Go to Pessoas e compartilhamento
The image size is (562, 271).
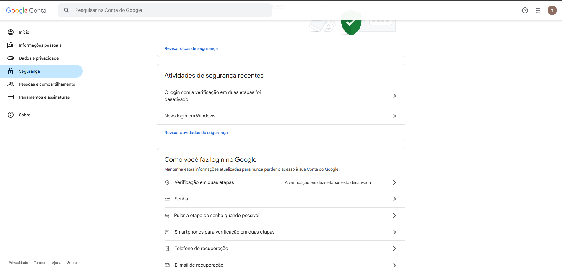(47, 84)
